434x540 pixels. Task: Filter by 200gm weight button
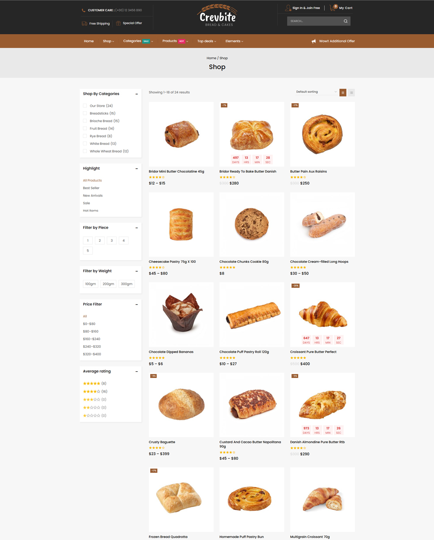108,284
